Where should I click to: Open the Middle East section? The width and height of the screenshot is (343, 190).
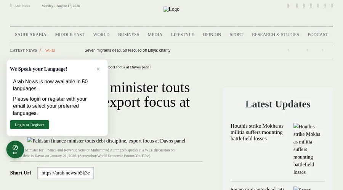(x=70, y=35)
